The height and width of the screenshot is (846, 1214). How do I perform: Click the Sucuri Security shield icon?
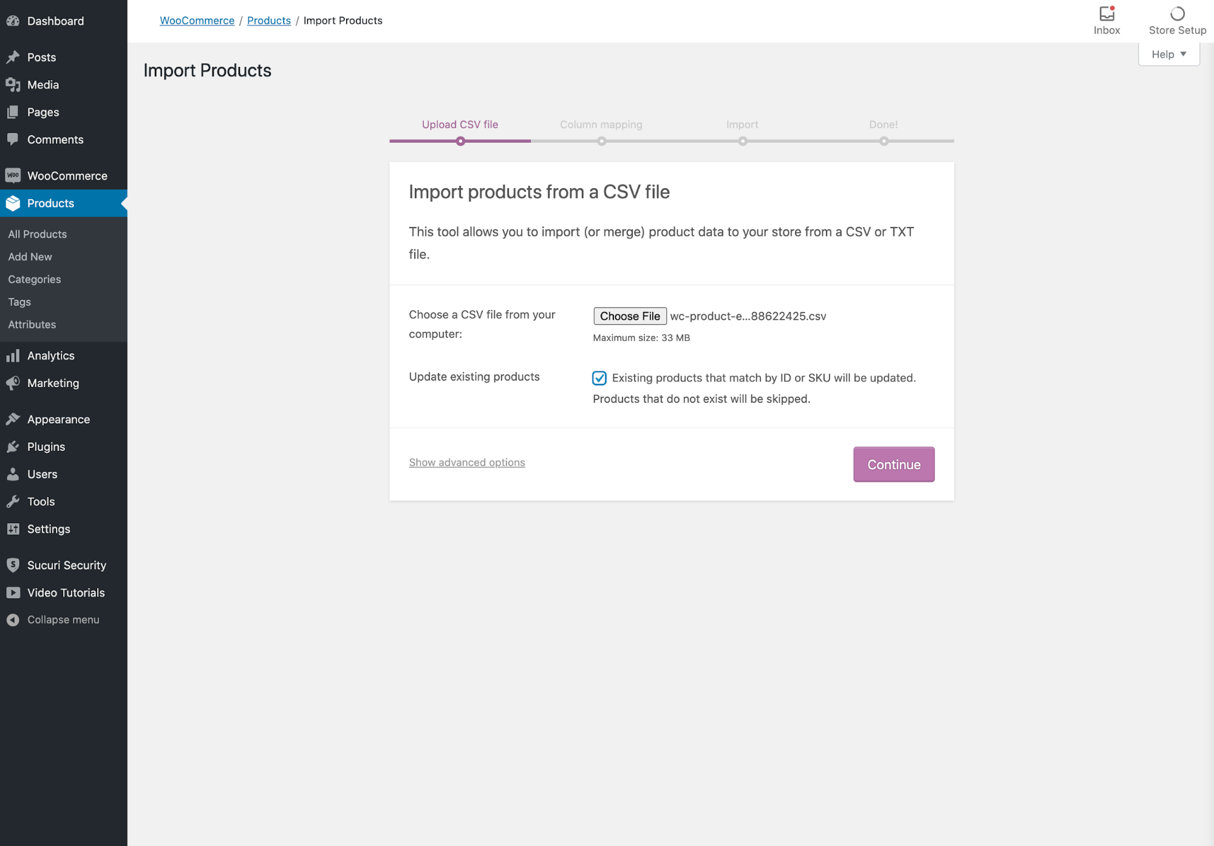click(13, 565)
